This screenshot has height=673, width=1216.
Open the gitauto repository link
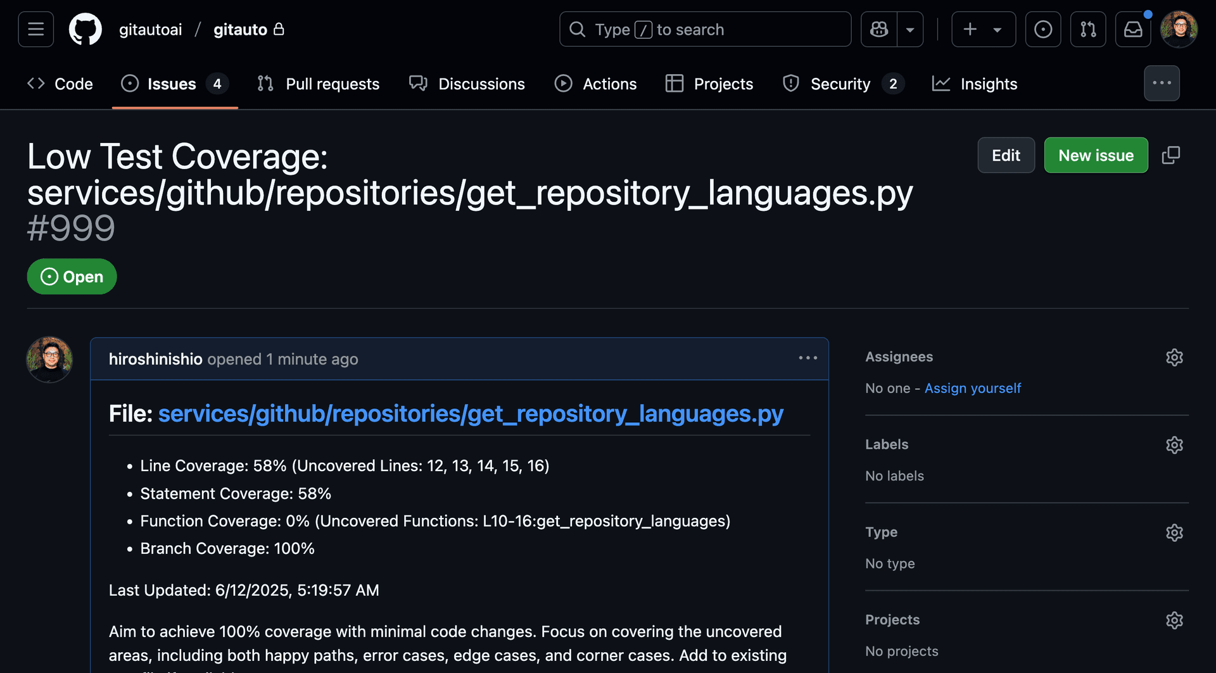click(240, 30)
